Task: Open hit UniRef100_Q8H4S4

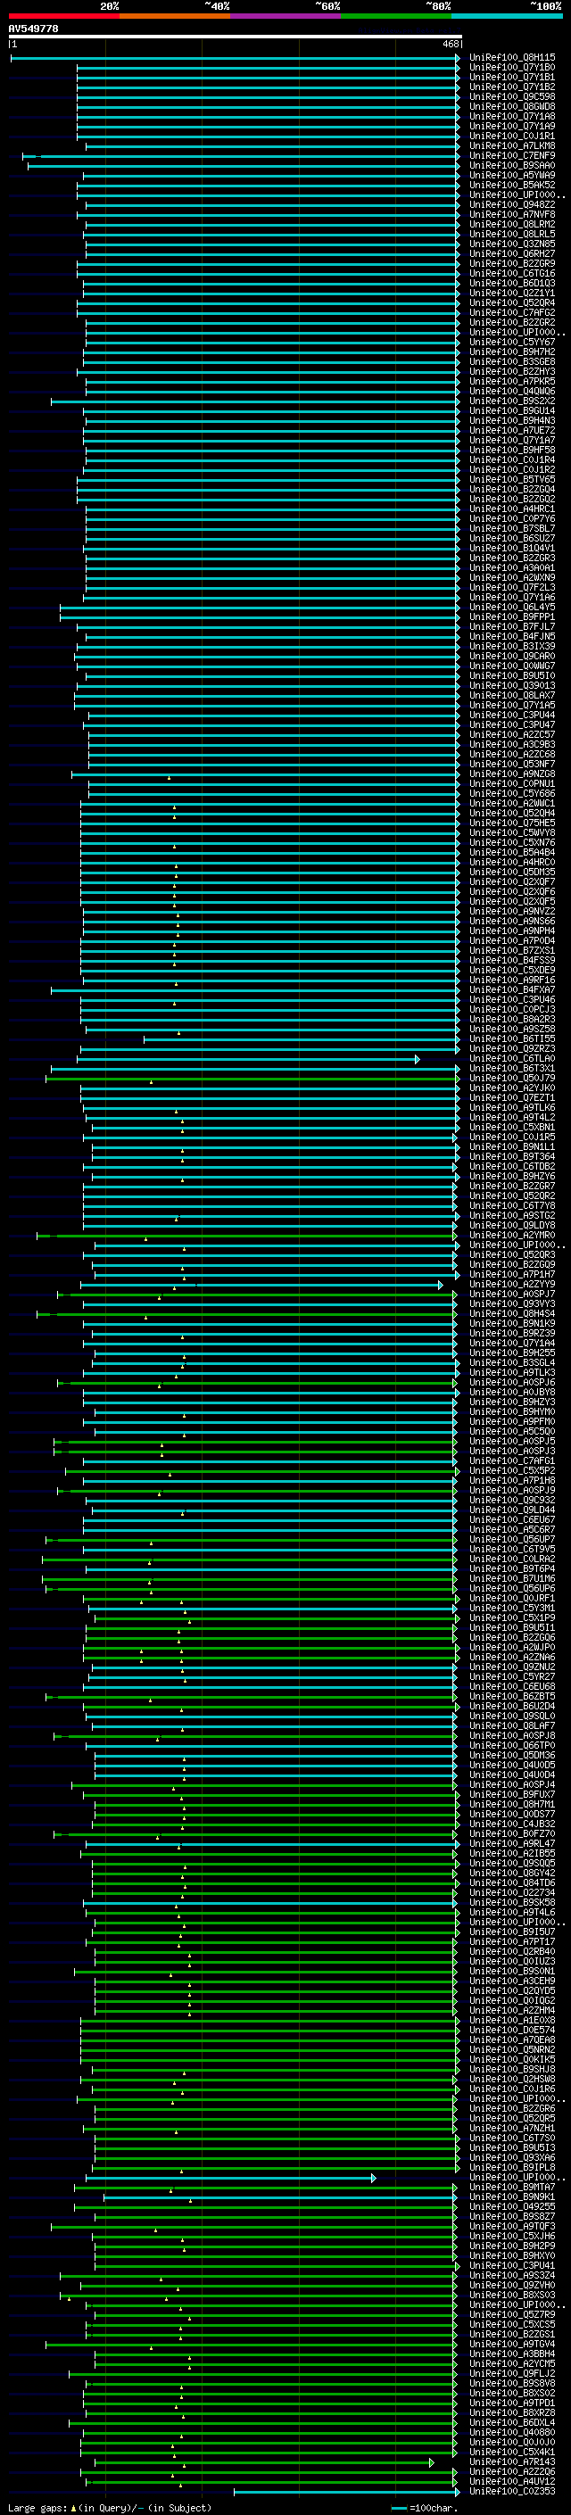Action: (x=512, y=1314)
